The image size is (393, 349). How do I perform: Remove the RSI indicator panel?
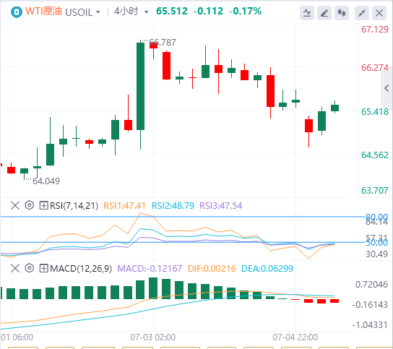pos(15,206)
